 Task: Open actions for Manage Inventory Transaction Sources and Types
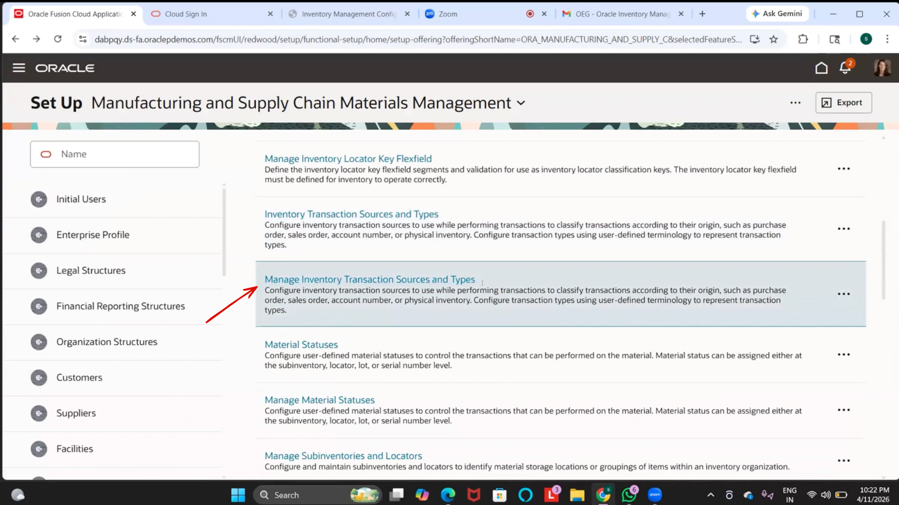coord(844,294)
